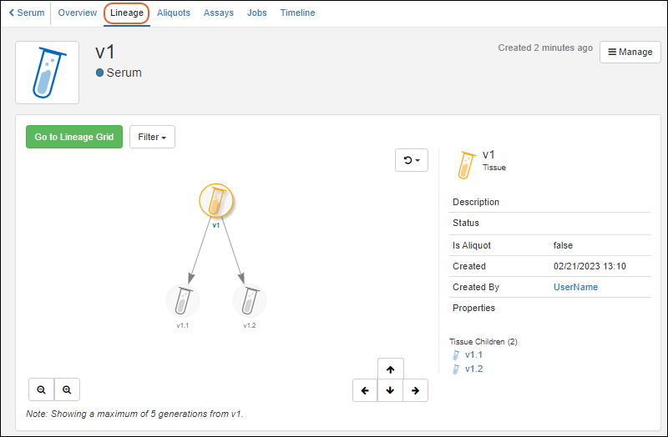Image resolution: width=668 pixels, height=437 pixels.
Task: Pan the lineage graph left
Action: 365,390
